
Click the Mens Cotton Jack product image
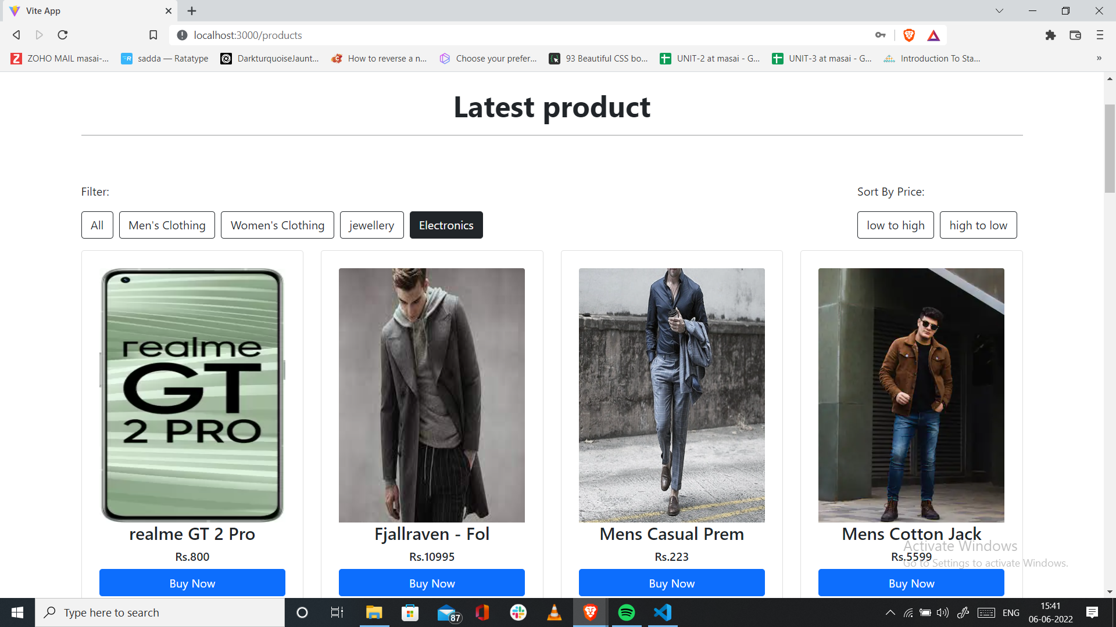pos(910,395)
